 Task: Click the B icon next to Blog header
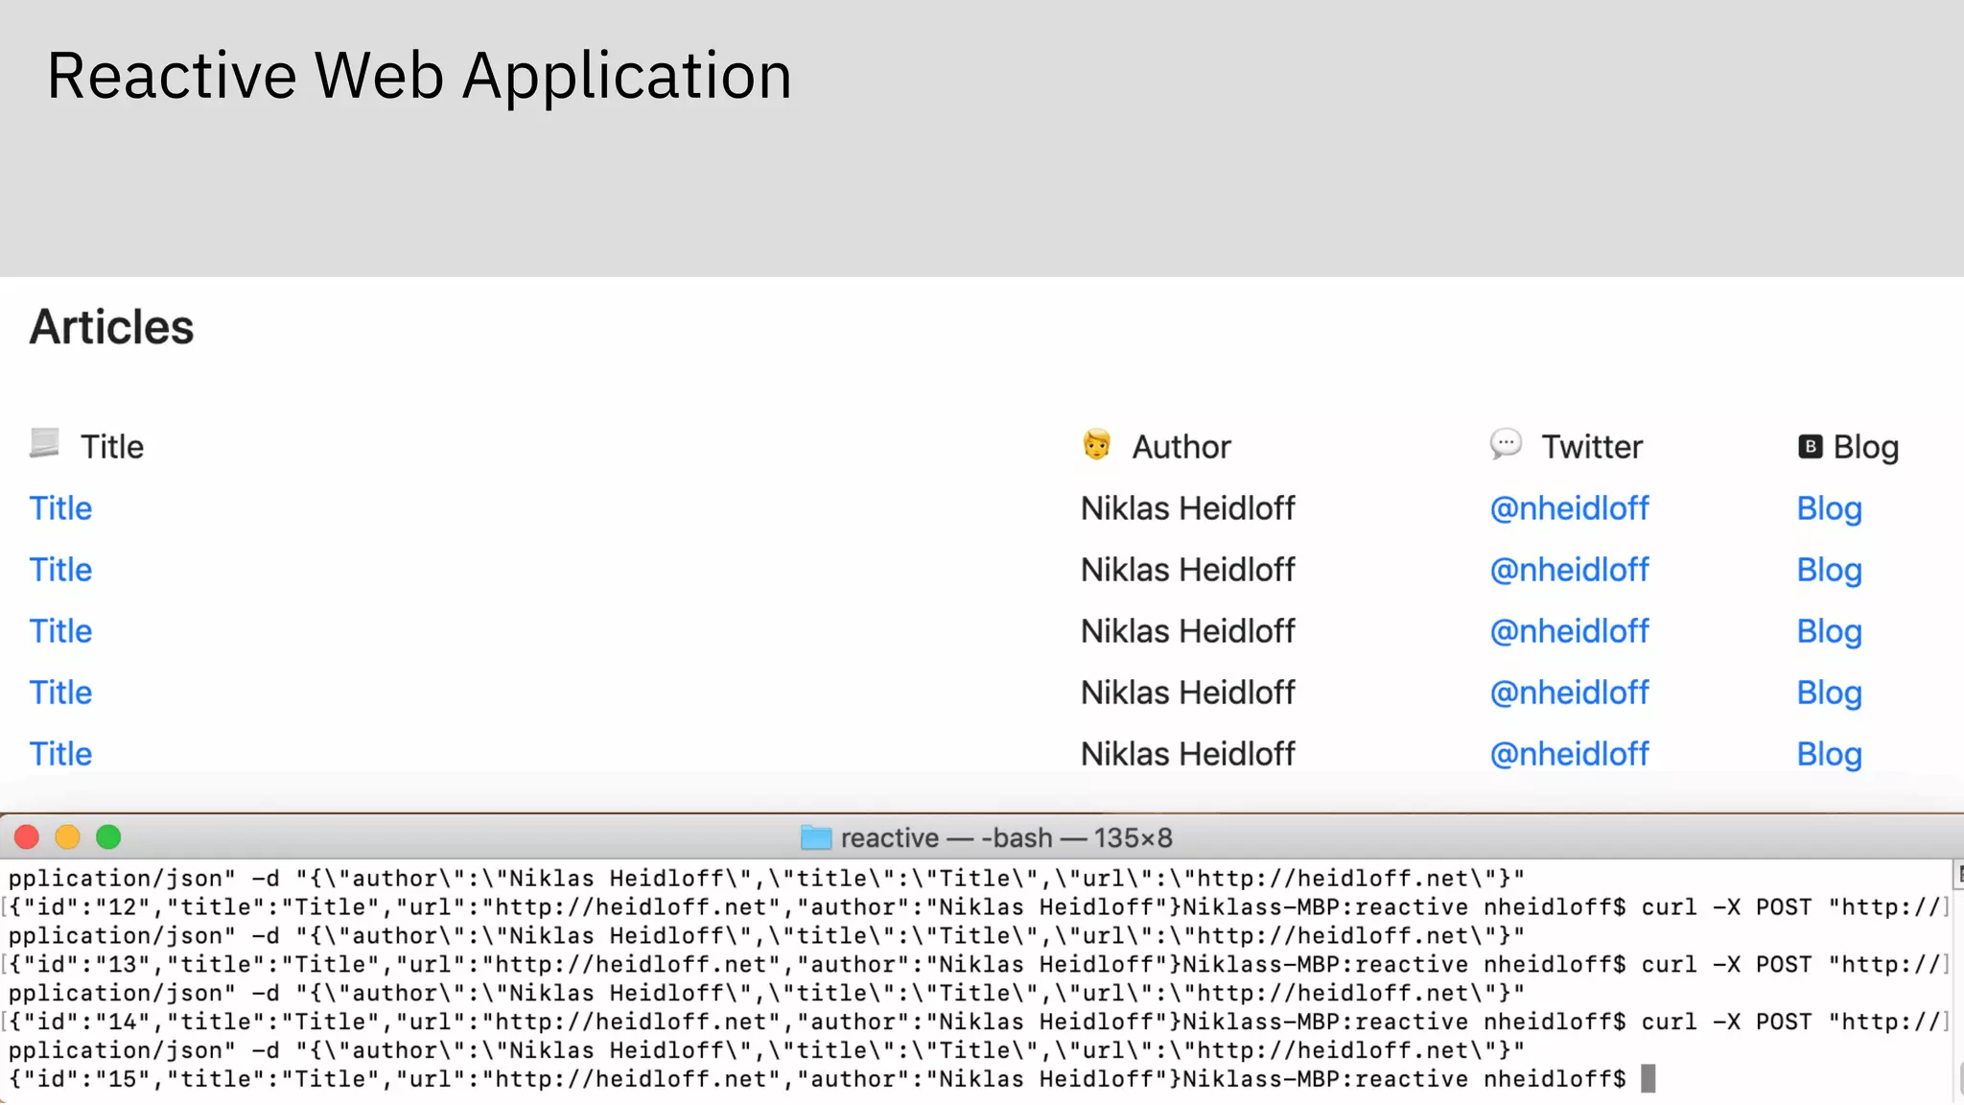1810,446
